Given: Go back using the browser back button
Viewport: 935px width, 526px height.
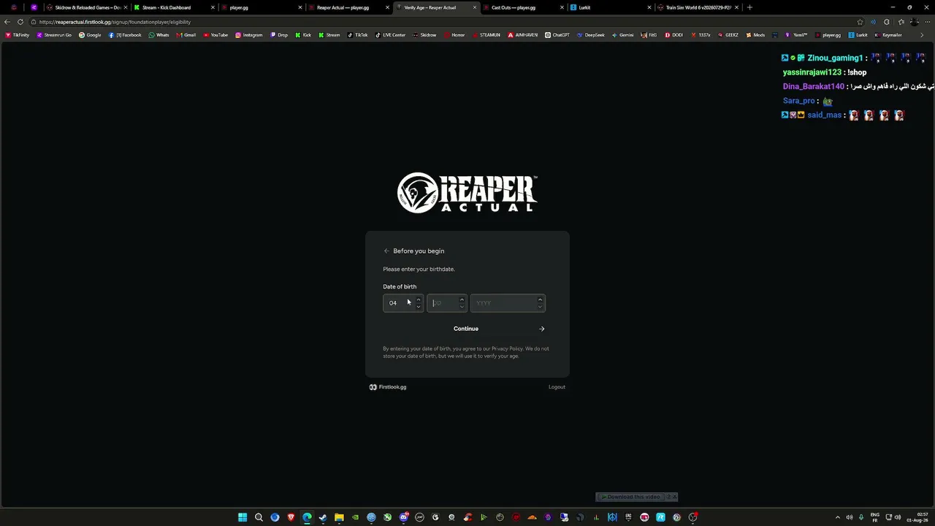Looking at the screenshot, I should tap(7, 22).
